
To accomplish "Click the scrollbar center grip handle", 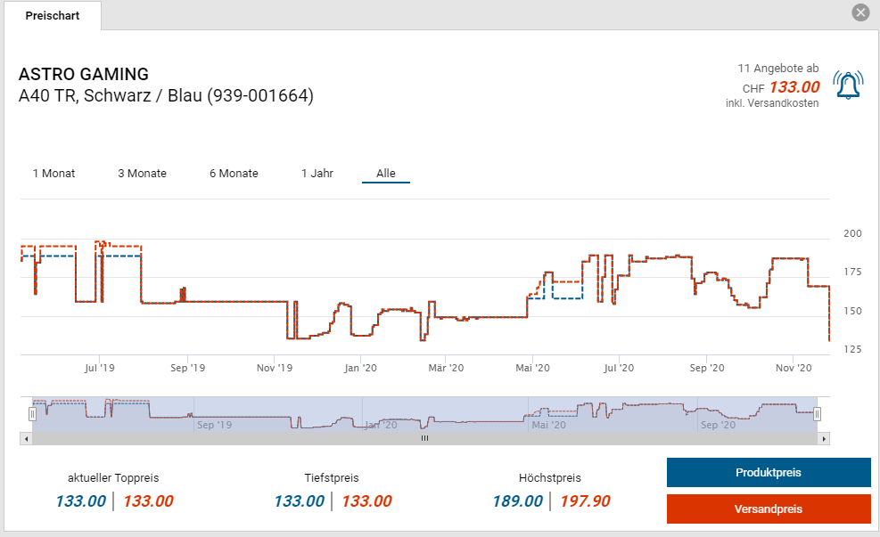I will click(x=425, y=438).
